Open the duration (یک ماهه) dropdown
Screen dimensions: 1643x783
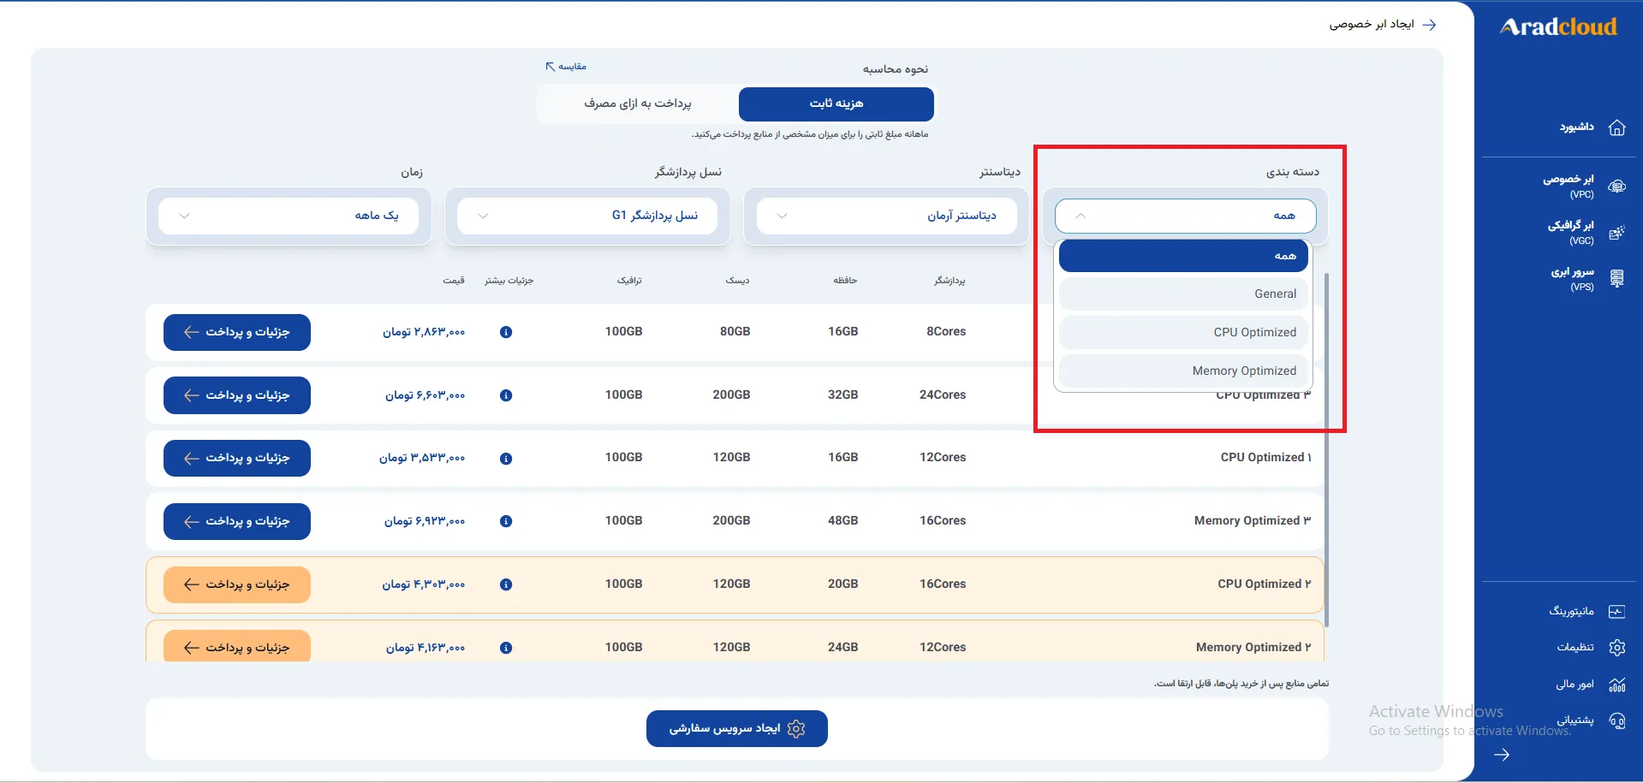click(289, 216)
